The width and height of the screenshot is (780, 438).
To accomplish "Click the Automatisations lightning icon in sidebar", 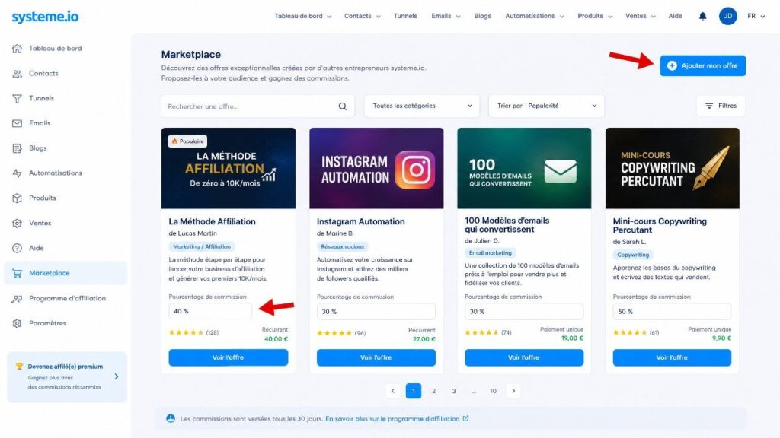I will click(x=17, y=173).
